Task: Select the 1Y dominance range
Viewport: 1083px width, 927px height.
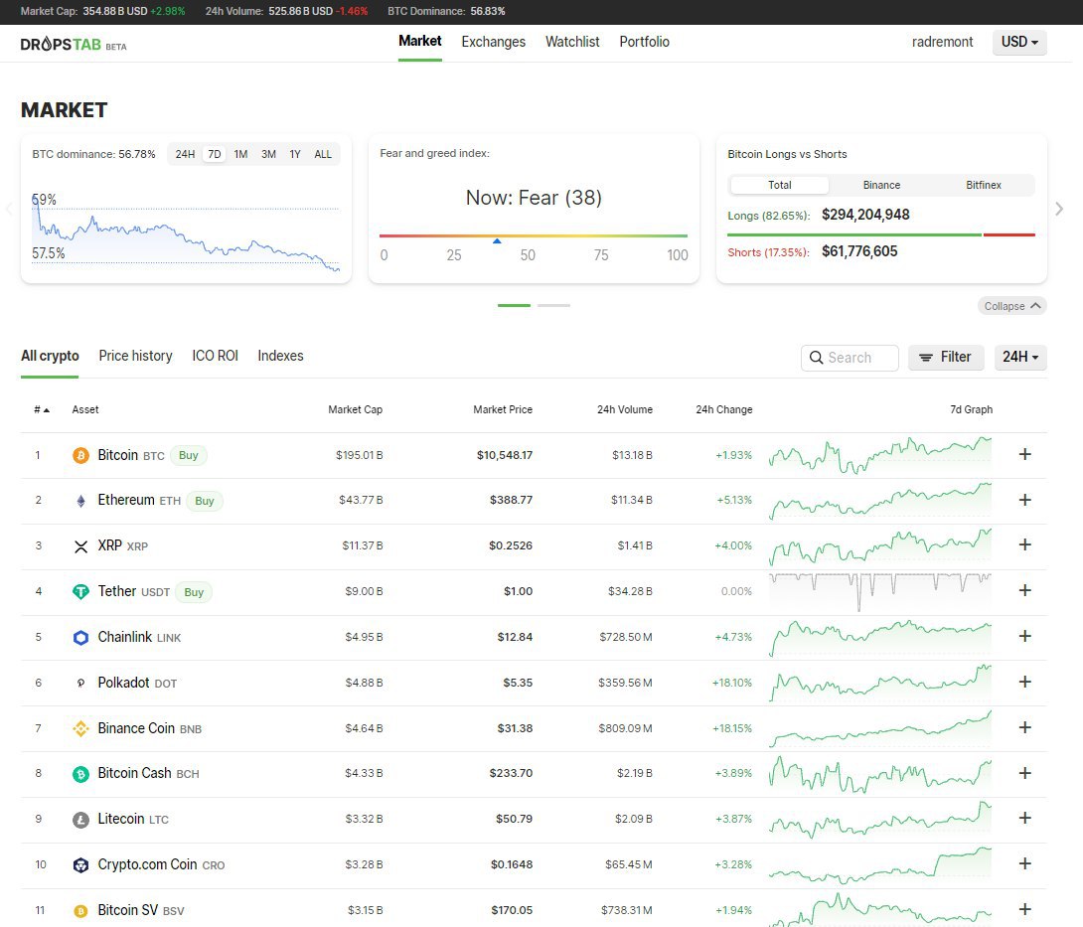Action: pyautogui.click(x=295, y=154)
